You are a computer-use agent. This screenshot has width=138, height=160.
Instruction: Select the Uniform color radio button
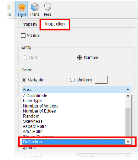[x=72, y=80]
